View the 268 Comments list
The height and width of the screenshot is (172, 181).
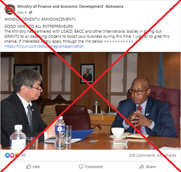pyautogui.click(x=142, y=155)
